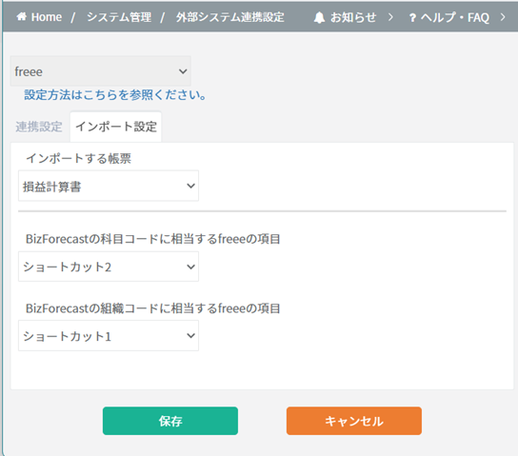
Task: Click the Home house icon in breadcrumb
Action: tap(22, 16)
